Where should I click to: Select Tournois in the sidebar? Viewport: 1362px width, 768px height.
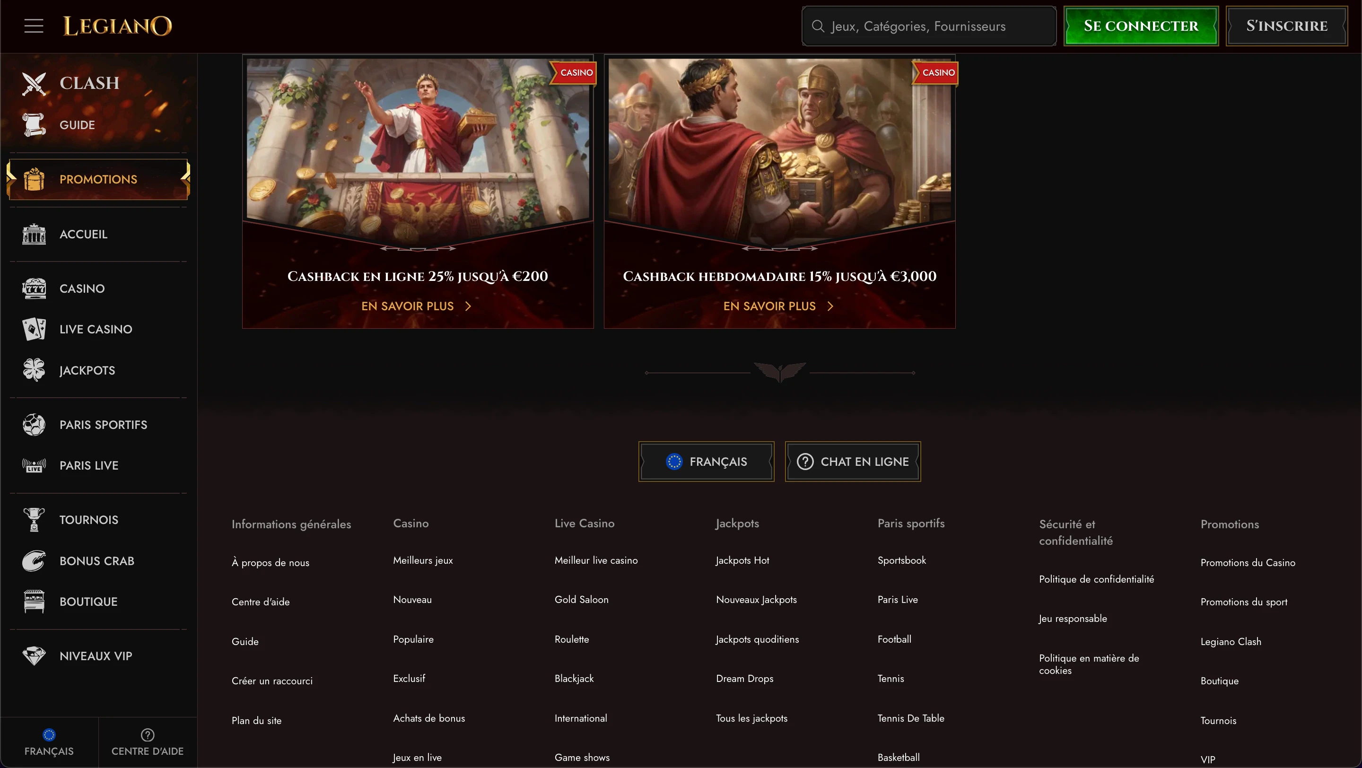point(98,520)
